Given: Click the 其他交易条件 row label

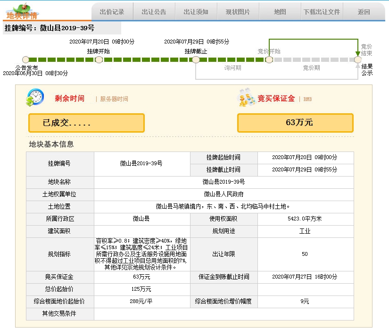Looking at the screenshot, I should click(x=59, y=313).
